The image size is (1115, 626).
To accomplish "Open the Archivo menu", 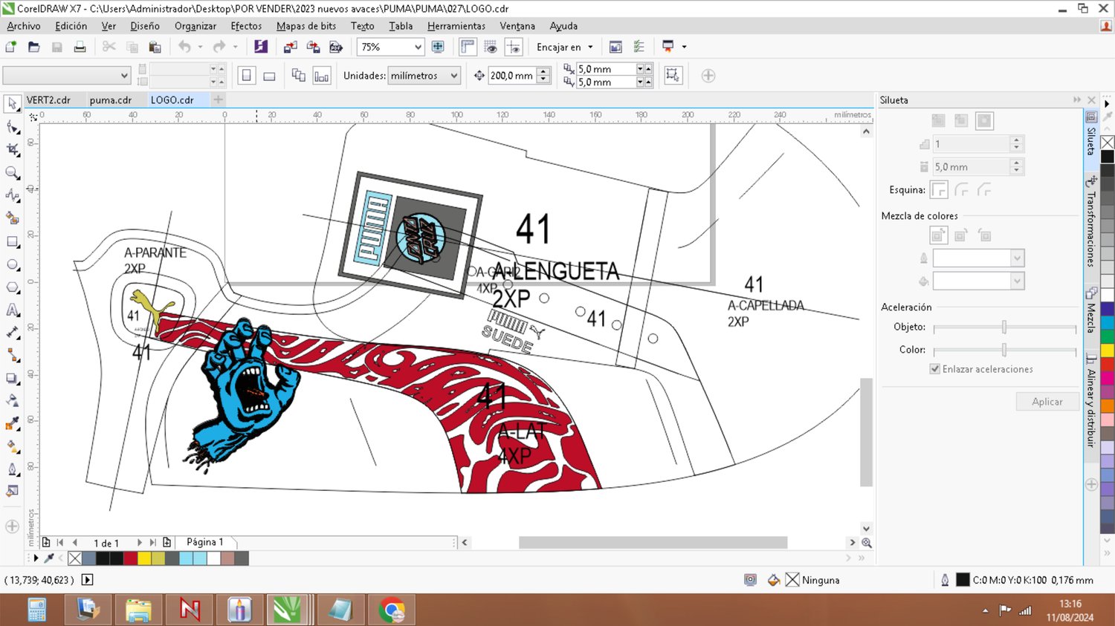I will [24, 26].
